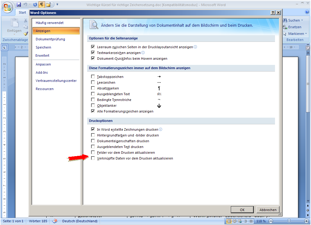Save the document via the floppy disk icon
This screenshot has width=311, height=225.
tap(19, 4)
